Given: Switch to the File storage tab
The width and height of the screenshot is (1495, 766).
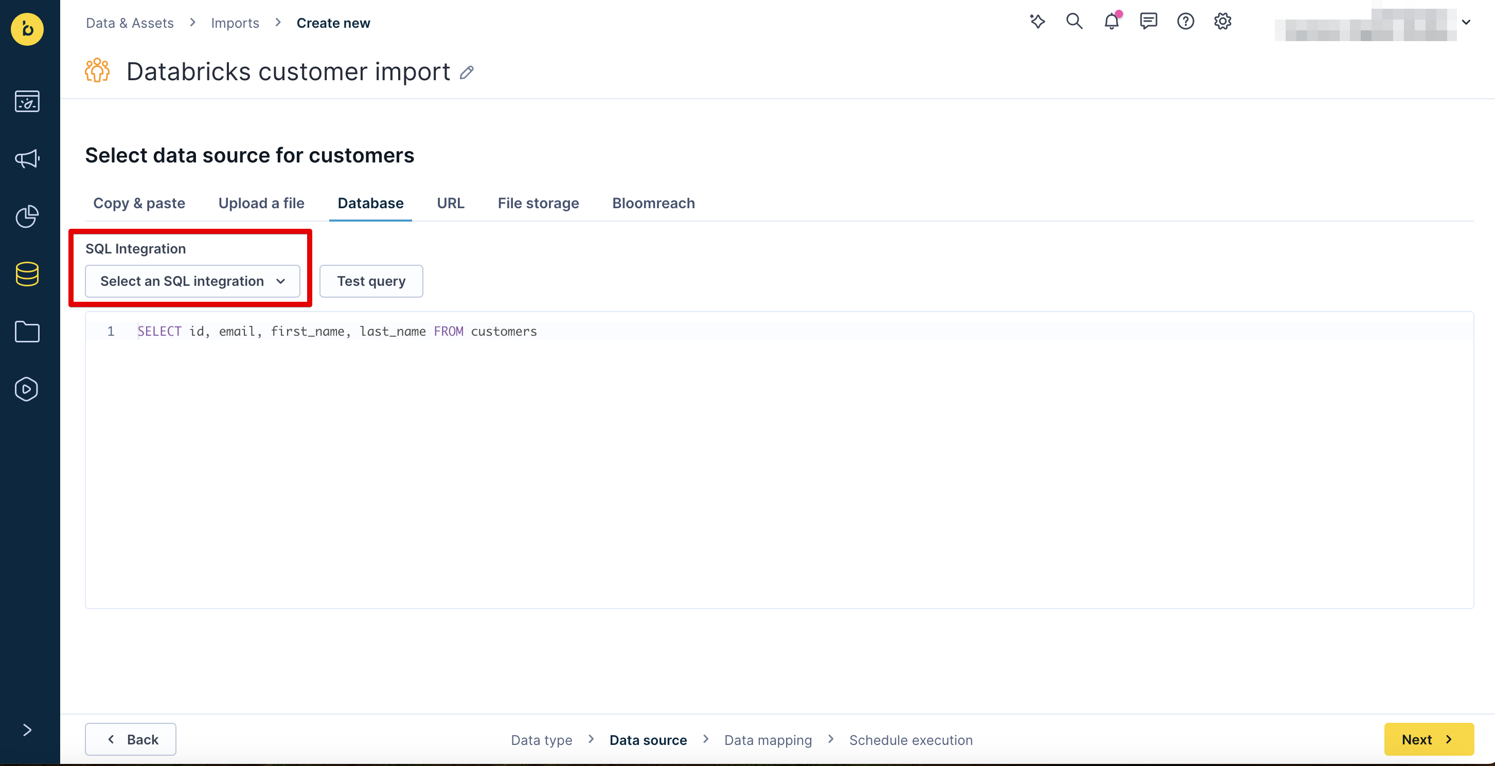Looking at the screenshot, I should tap(538, 203).
